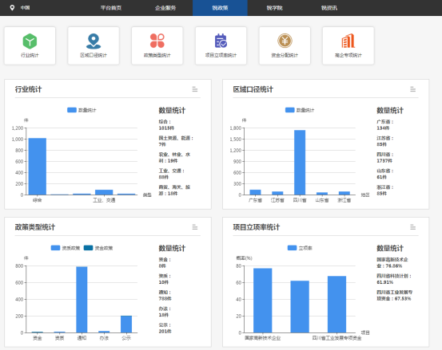The width and height of the screenshot is (442, 350).
Task: Open the 锐资讯 navigation link
Action: [x=329, y=8]
